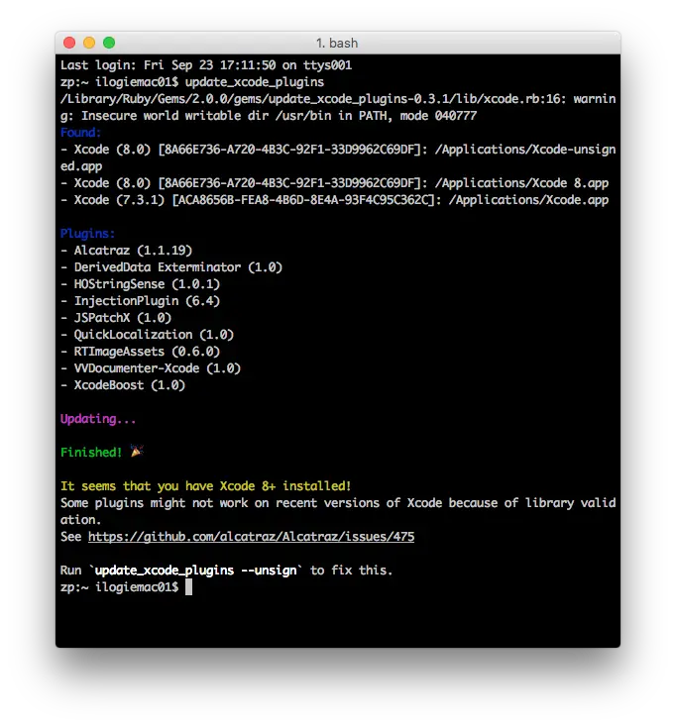This screenshot has width=676, height=727.
Task: Maximize the terminal with the green button
Action: tap(109, 43)
